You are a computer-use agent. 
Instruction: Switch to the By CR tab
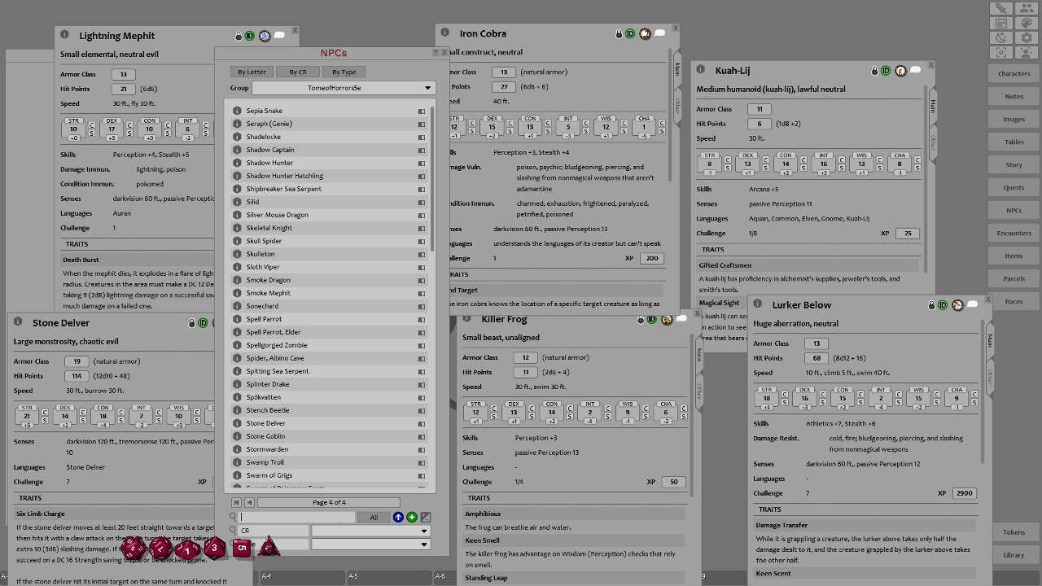pyautogui.click(x=298, y=72)
